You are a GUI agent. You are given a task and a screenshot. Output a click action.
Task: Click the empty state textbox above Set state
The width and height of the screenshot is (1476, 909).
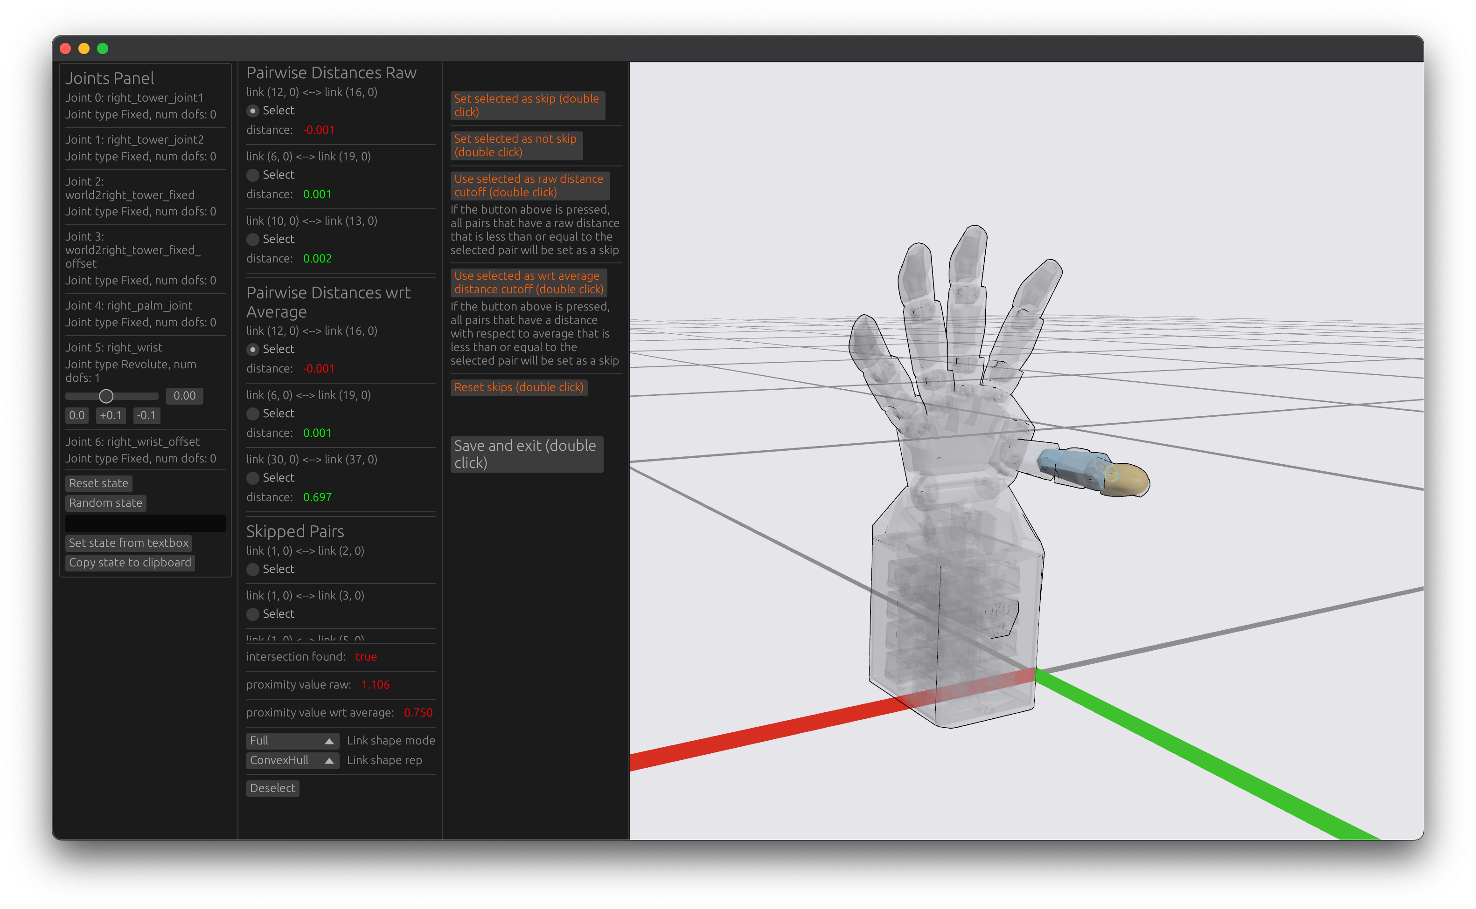coord(145,523)
